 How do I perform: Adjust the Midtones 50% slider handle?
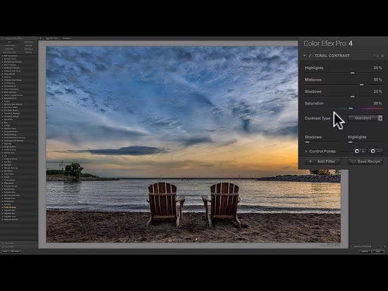pos(361,85)
